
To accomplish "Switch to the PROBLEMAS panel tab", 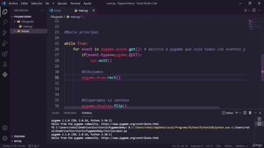I will [70, 113].
